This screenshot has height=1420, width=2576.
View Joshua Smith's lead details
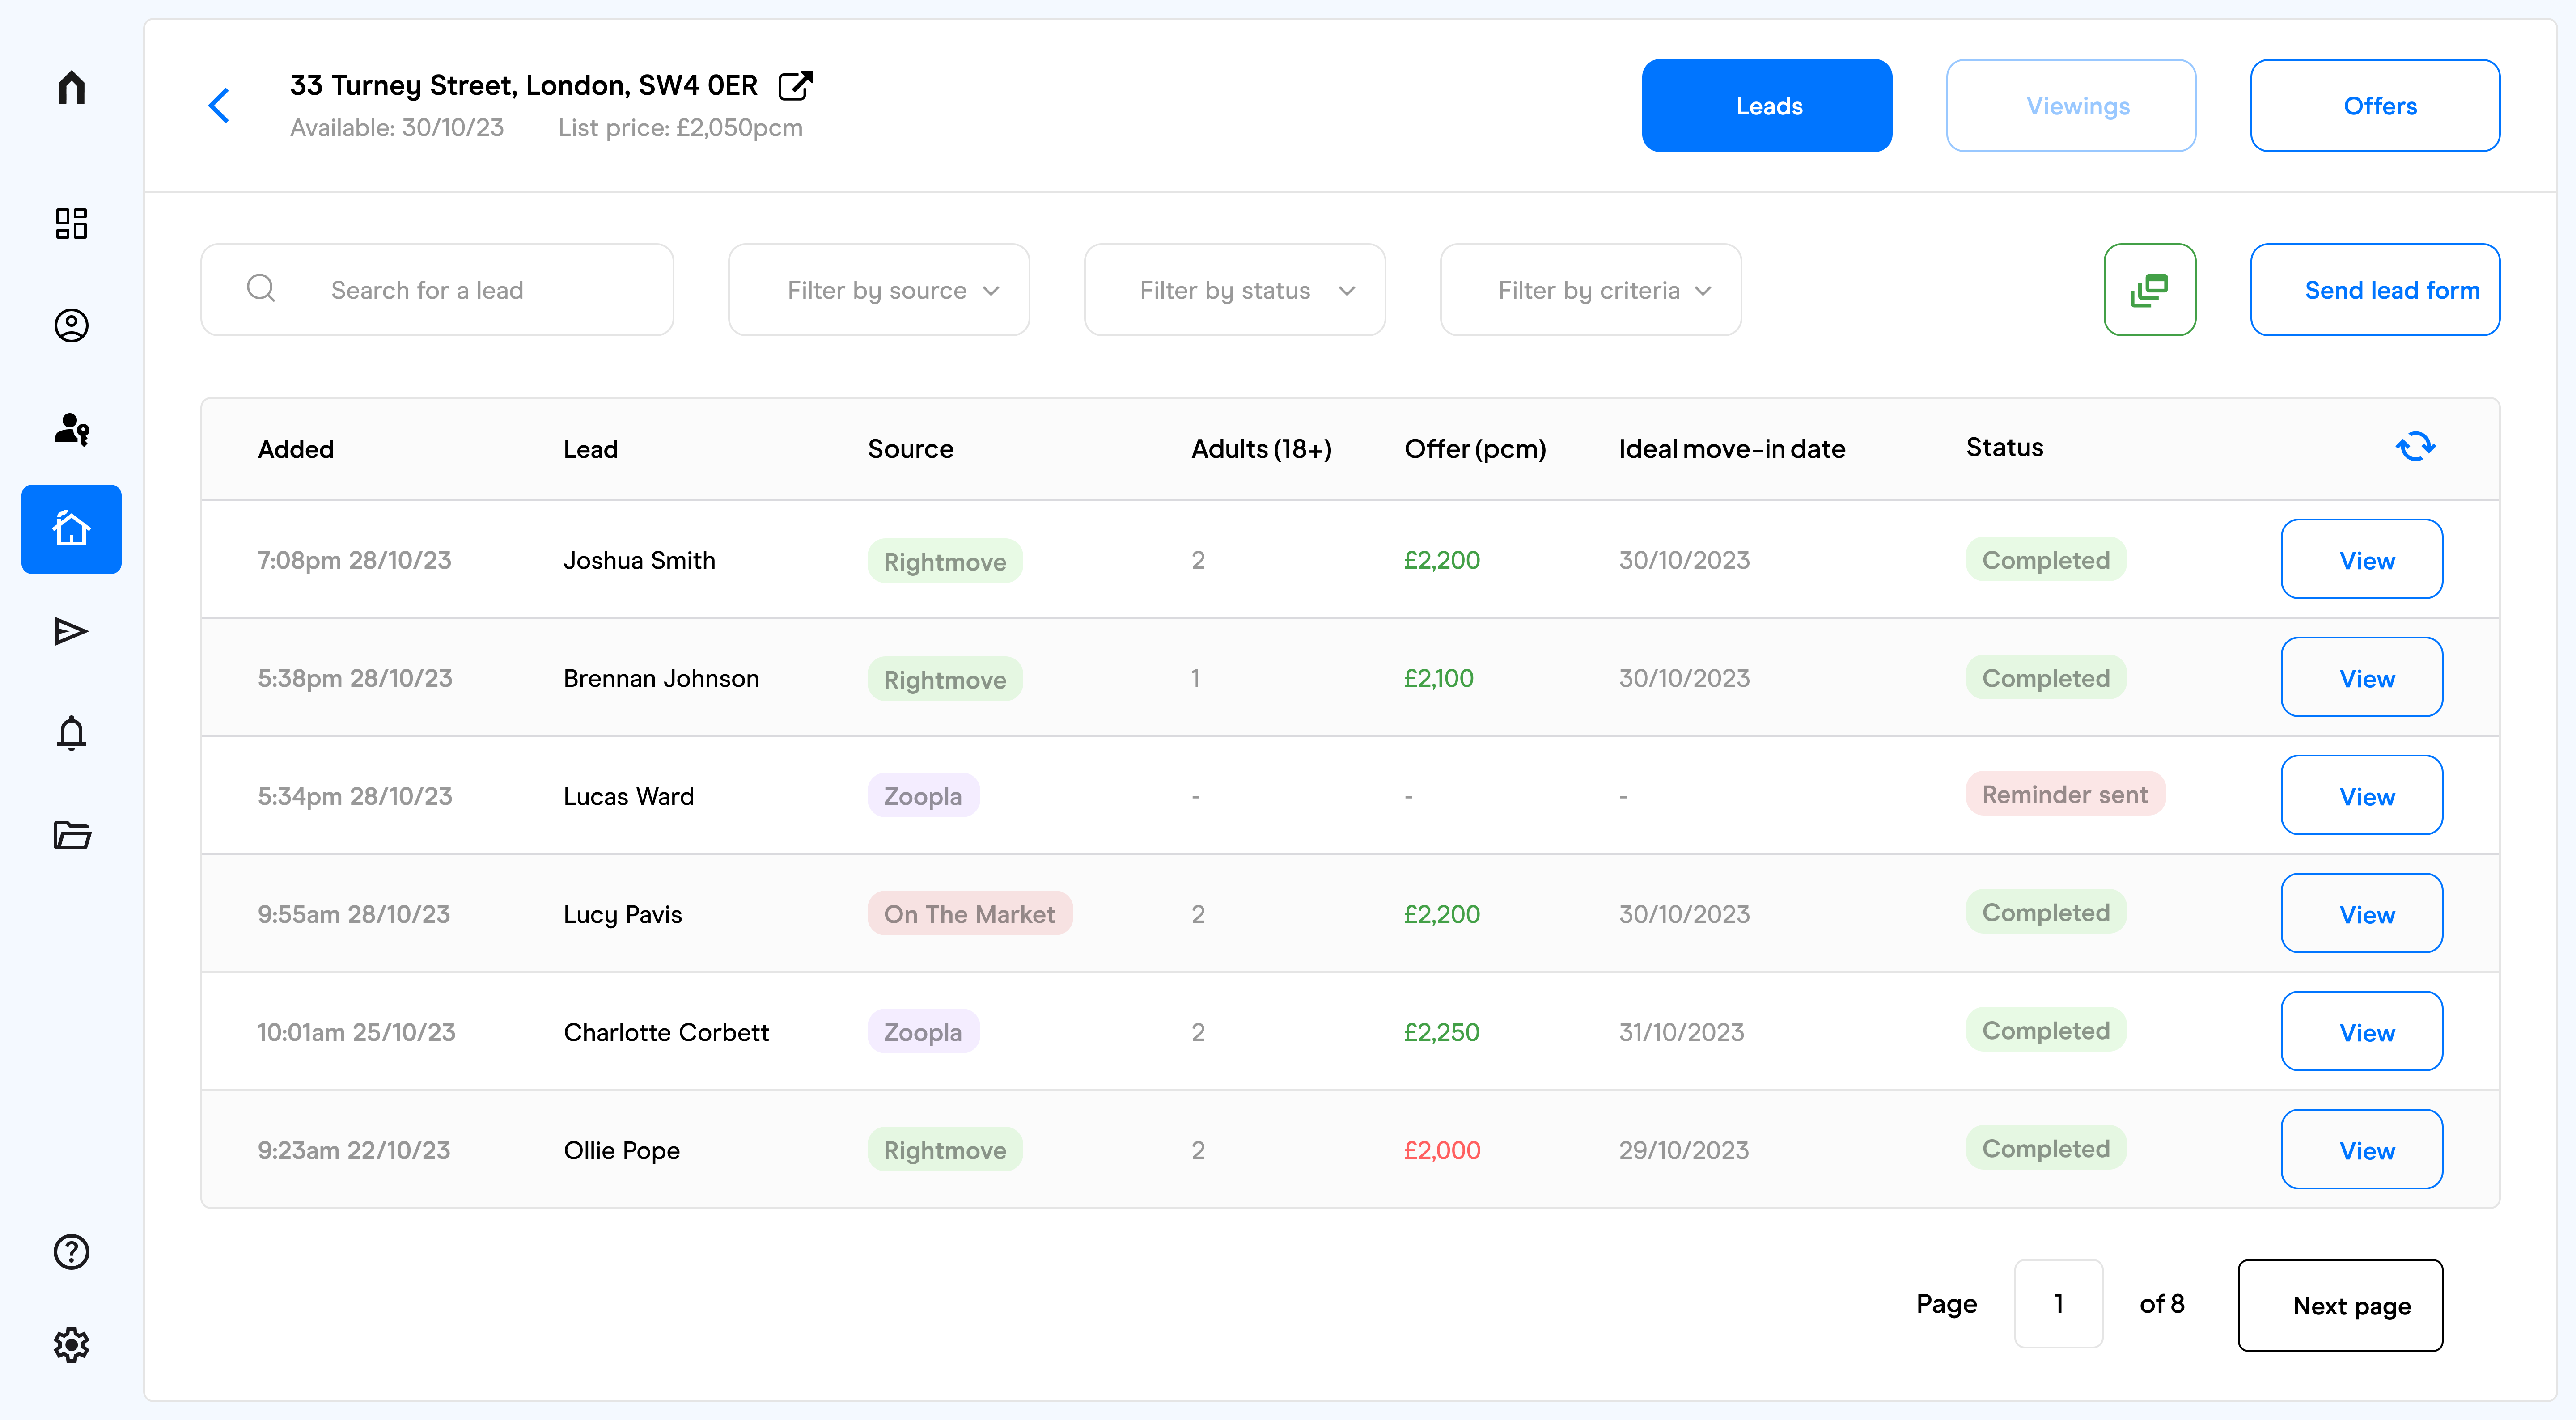(x=2362, y=559)
